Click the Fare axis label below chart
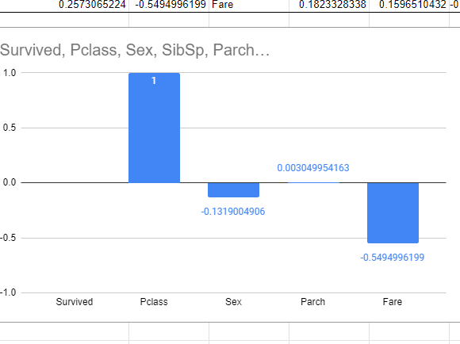This screenshot has height=344, width=460. click(x=393, y=302)
